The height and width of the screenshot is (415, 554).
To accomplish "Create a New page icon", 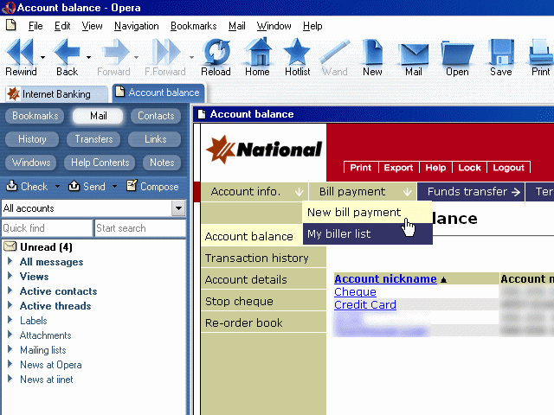I will [x=373, y=52].
